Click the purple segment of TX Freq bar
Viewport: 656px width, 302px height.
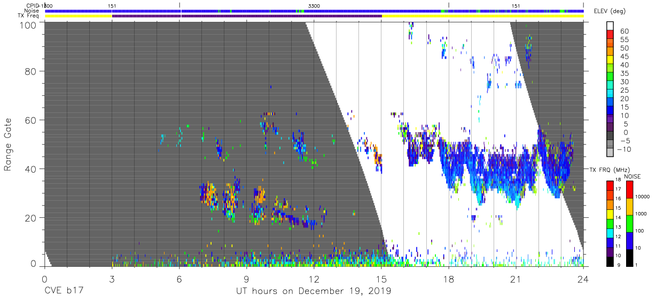[x=247, y=16]
